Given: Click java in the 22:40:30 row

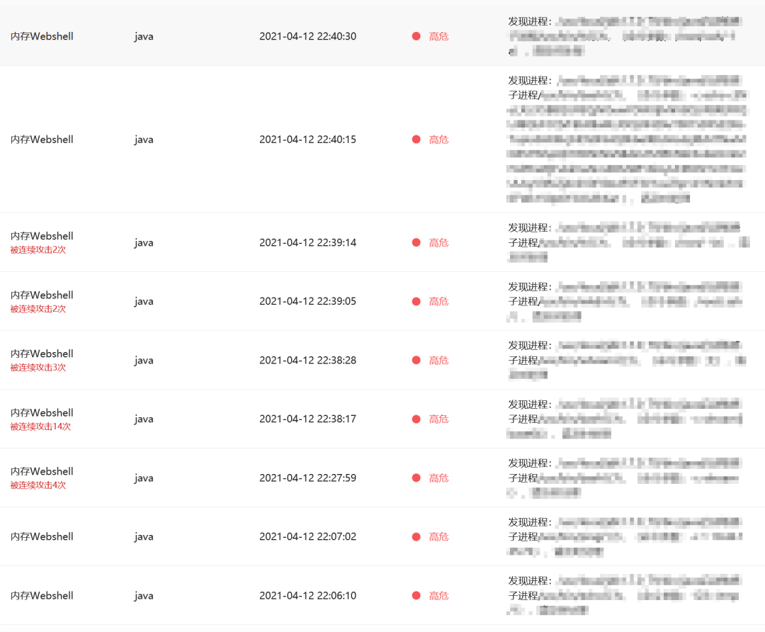Looking at the screenshot, I should 144,37.
